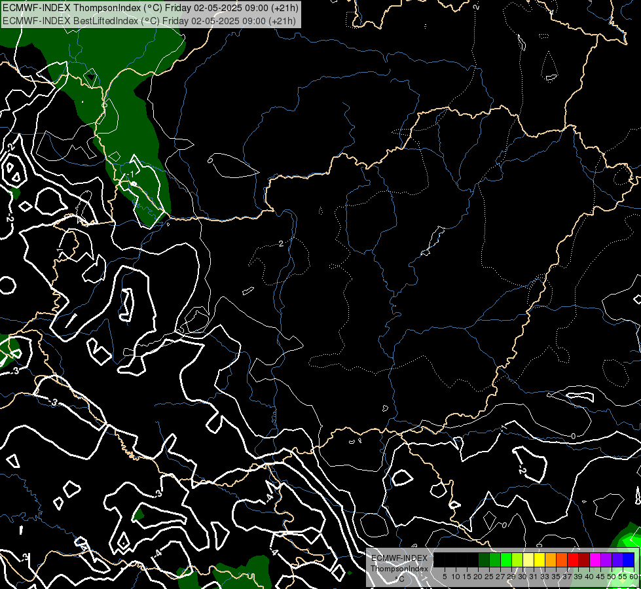Click the legend tick label 5
Viewport: 641px width, 589px height.
445,577
